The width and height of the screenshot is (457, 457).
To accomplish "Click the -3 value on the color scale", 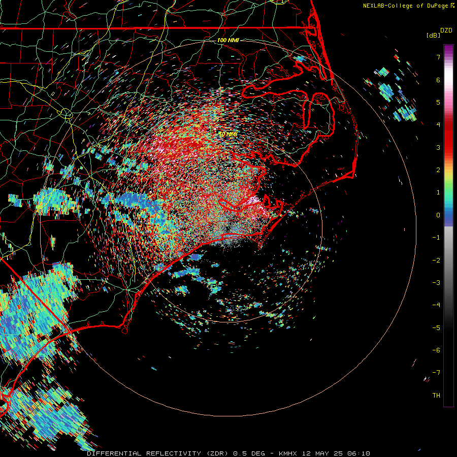I will pos(436,283).
